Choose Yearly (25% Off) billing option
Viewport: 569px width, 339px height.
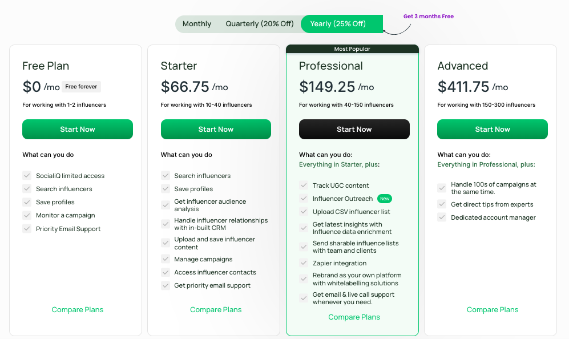coord(342,24)
